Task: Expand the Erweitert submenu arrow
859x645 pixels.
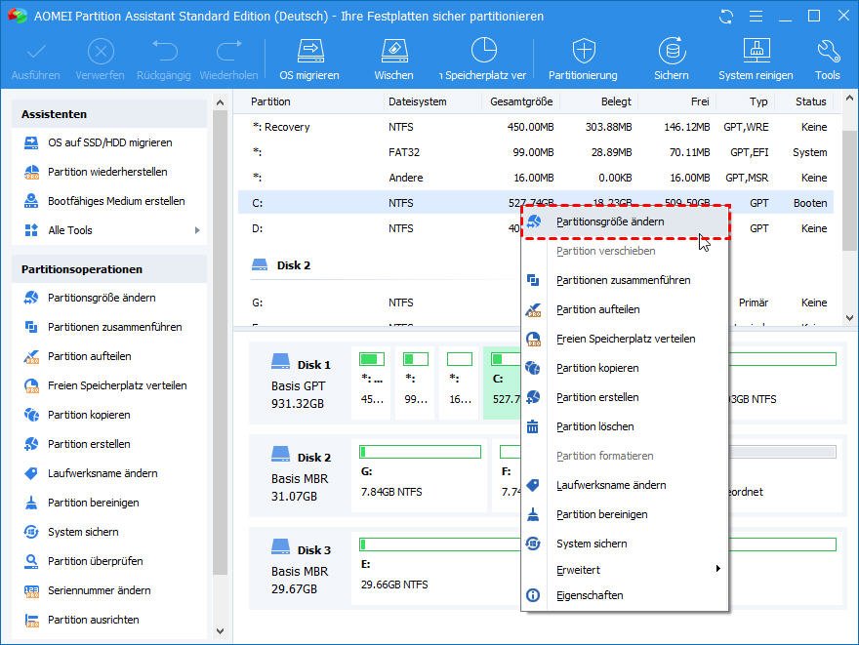Action: (717, 569)
